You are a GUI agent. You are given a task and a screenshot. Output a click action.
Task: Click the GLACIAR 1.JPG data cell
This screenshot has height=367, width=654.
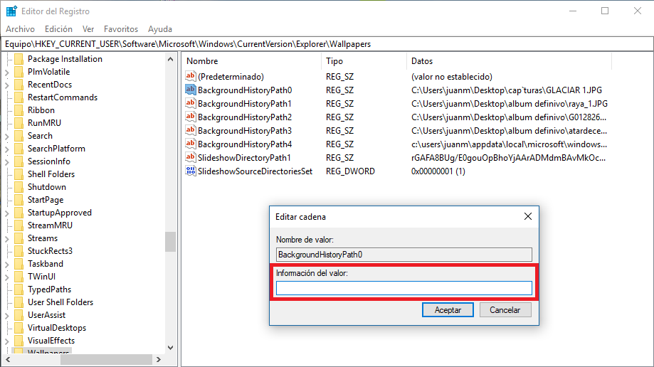(x=507, y=90)
